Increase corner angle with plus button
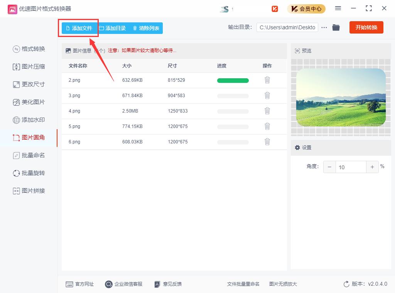The width and height of the screenshot is (395, 293). point(372,167)
